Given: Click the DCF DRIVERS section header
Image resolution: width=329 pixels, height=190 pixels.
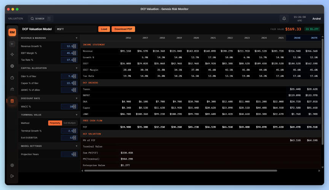Looking at the screenshot, I should pos(91,83).
